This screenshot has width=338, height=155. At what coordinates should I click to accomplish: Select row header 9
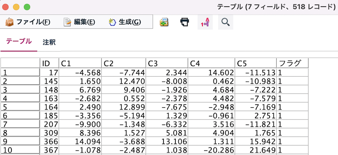pos(20,142)
